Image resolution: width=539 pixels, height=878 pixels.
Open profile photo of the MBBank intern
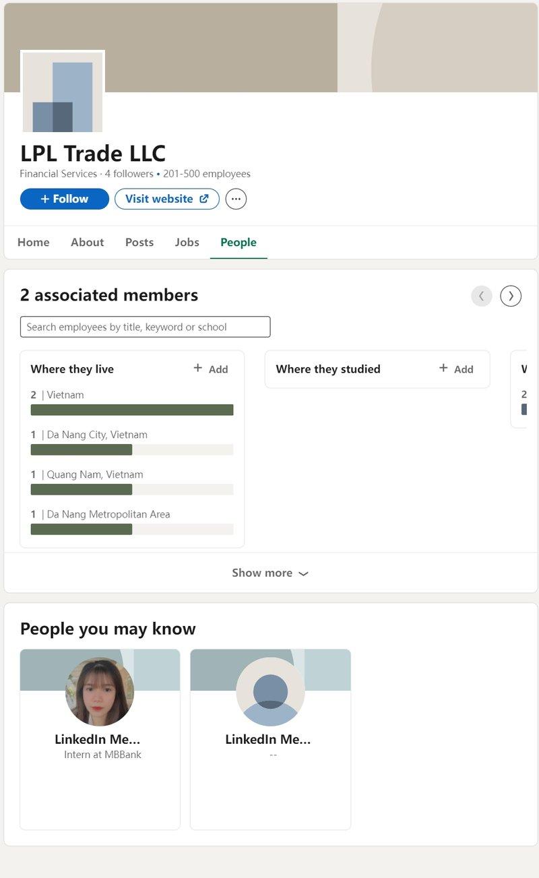pos(100,692)
